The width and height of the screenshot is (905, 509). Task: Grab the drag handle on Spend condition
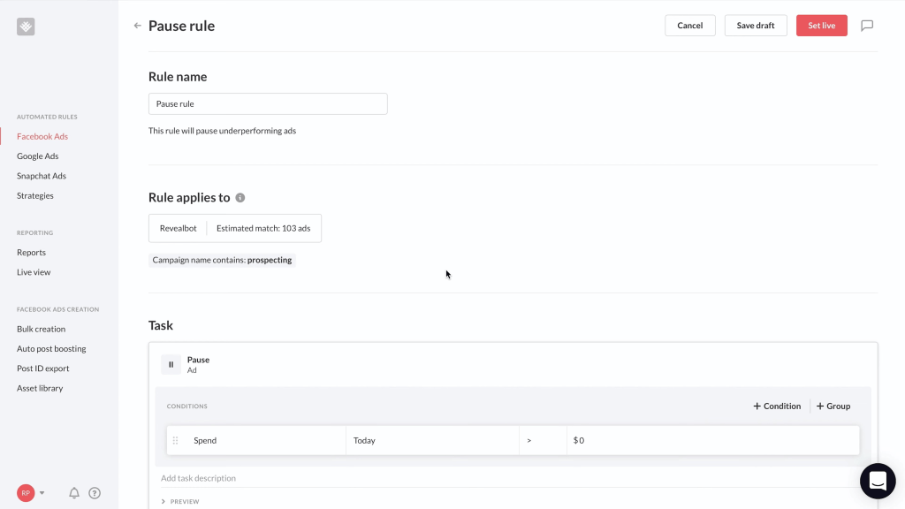pos(175,440)
